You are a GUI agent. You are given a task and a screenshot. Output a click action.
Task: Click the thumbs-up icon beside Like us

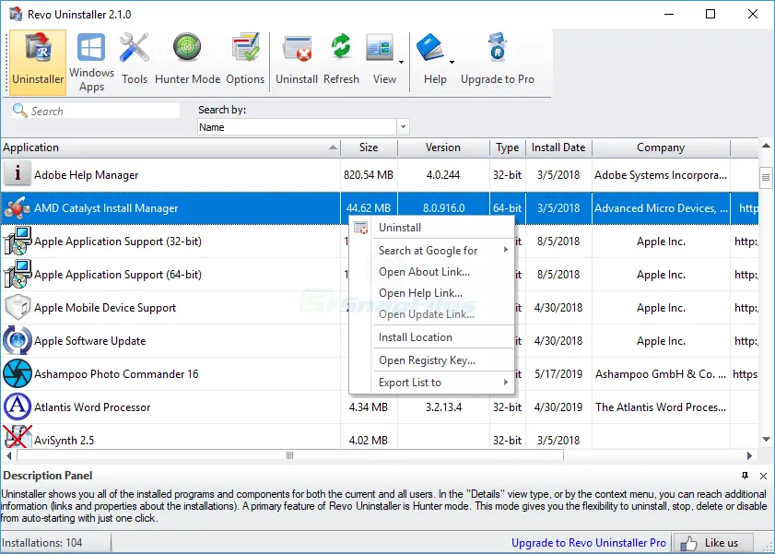pyautogui.click(x=688, y=544)
